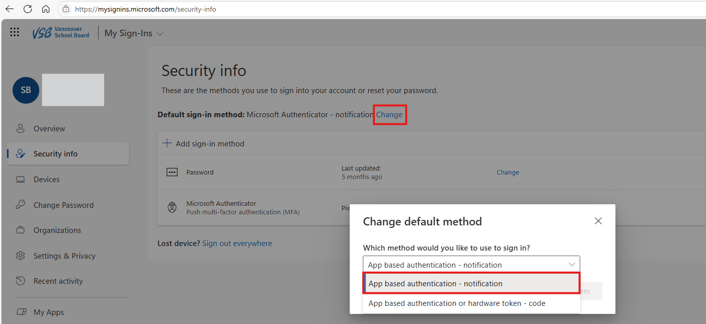
Task: Go to Recent activity page
Action: click(x=58, y=281)
